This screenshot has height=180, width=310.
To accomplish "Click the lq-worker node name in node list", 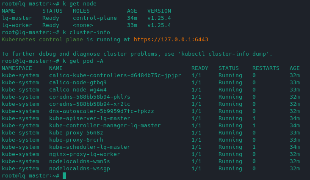I will click(x=17, y=25).
